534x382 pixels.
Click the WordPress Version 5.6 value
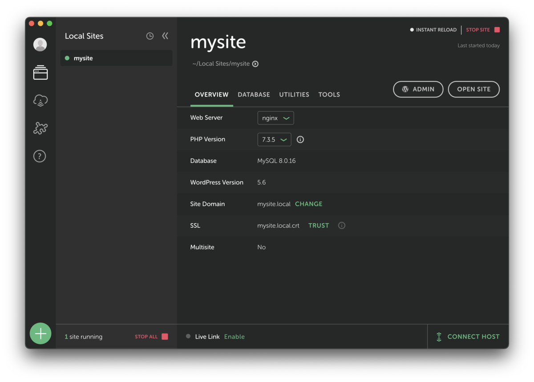coord(262,182)
